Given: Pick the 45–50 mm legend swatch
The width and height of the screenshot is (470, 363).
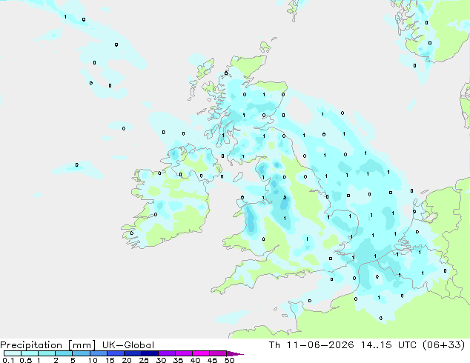Looking at the screenshot, I should tap(218, 353).
